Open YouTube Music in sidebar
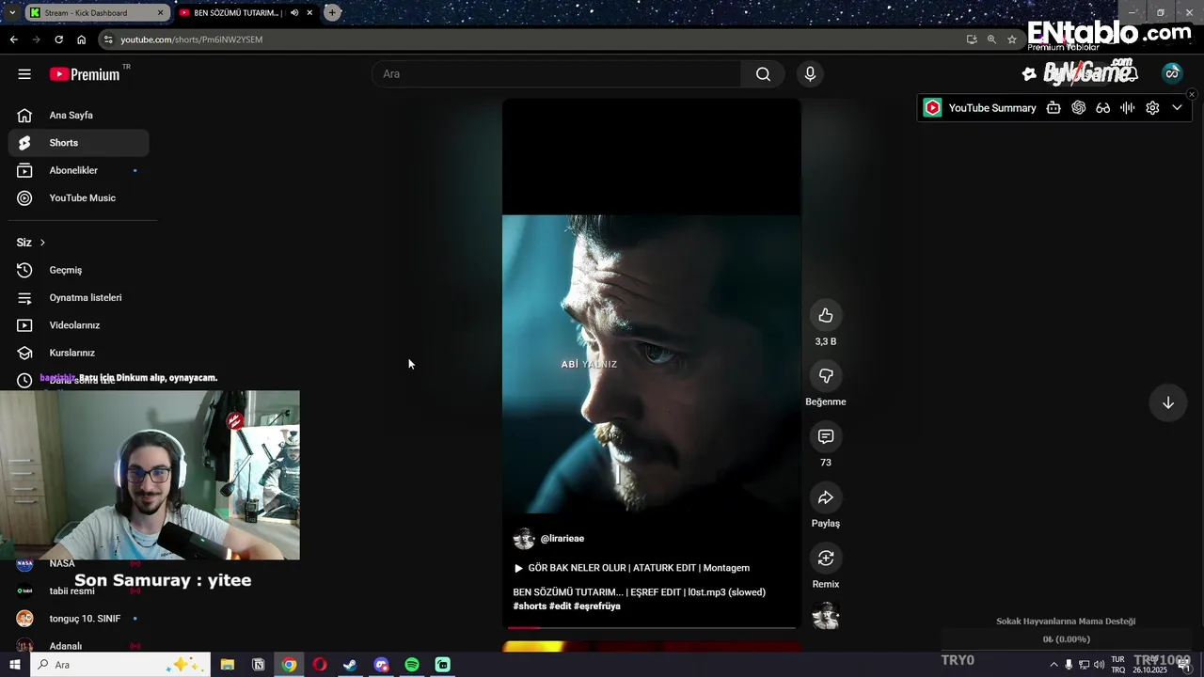 coord(79,198)
